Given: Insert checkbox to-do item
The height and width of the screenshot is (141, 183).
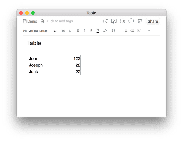Looking at the screenshot, I should pos(139,30).
